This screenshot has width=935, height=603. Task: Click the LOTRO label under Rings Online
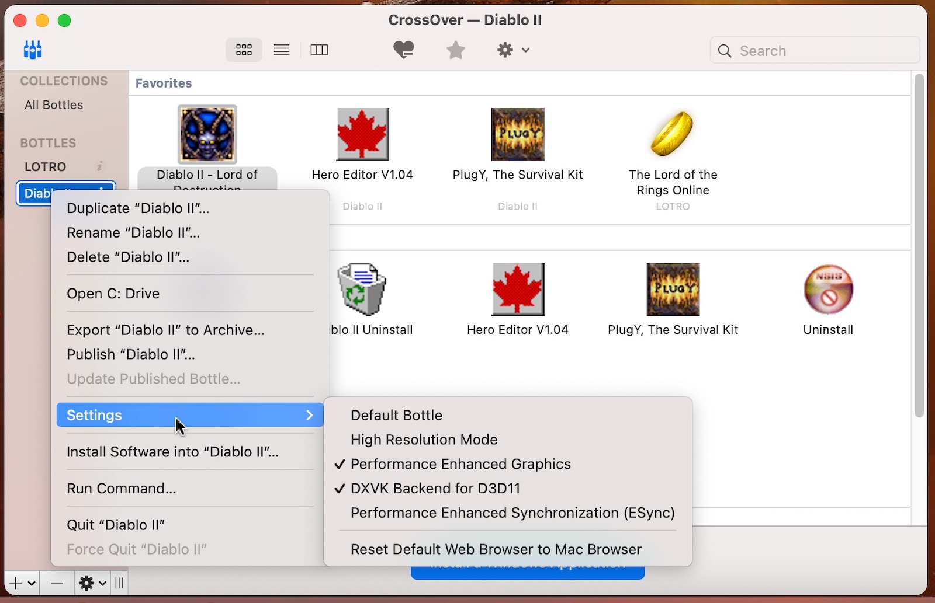(x=673, y=207)
